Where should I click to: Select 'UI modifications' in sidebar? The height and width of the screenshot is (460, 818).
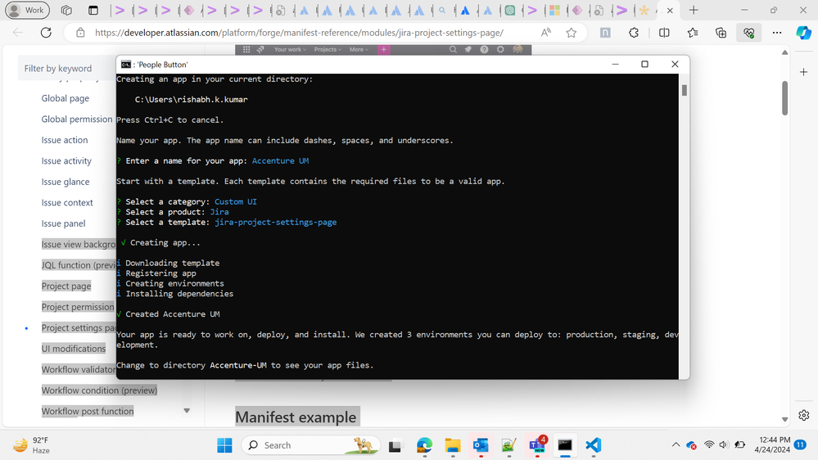coord(74,349)
